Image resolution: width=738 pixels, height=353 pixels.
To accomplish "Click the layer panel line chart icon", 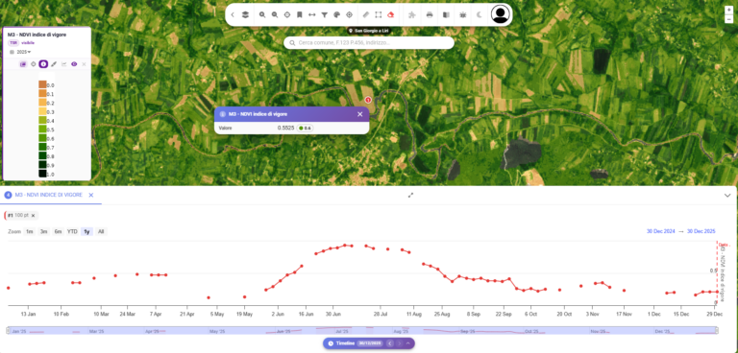I will [x=64, y=64].
